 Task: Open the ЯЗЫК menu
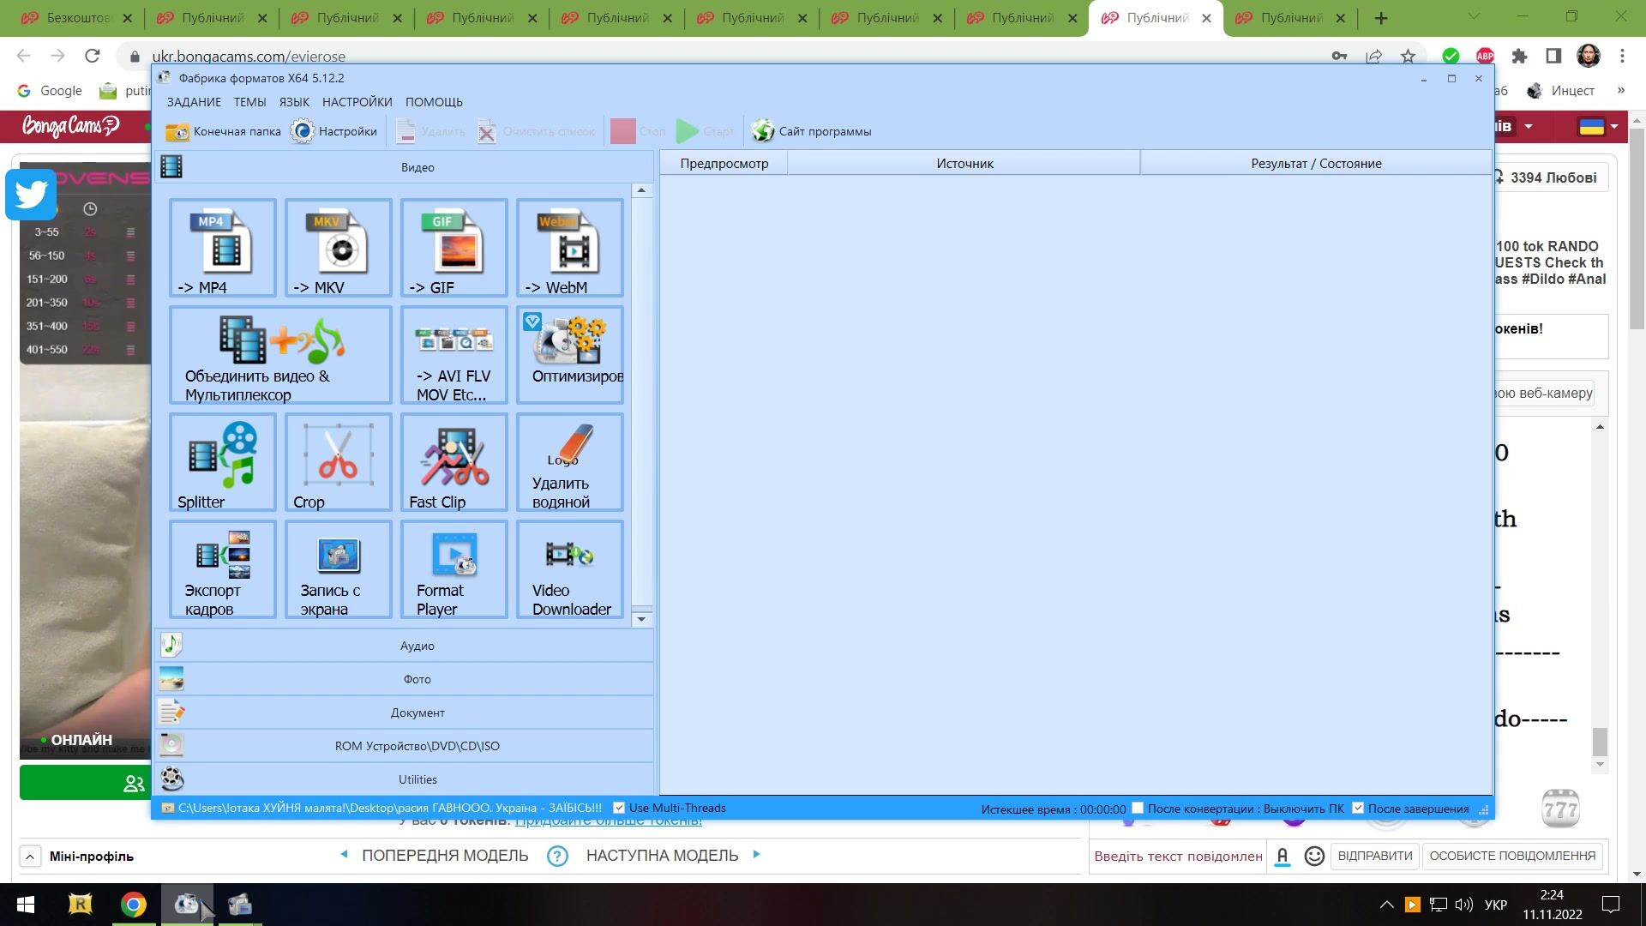[x=294, y=102]
